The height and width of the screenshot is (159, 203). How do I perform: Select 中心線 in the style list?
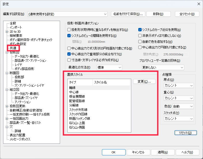click(x=74, y=92)
